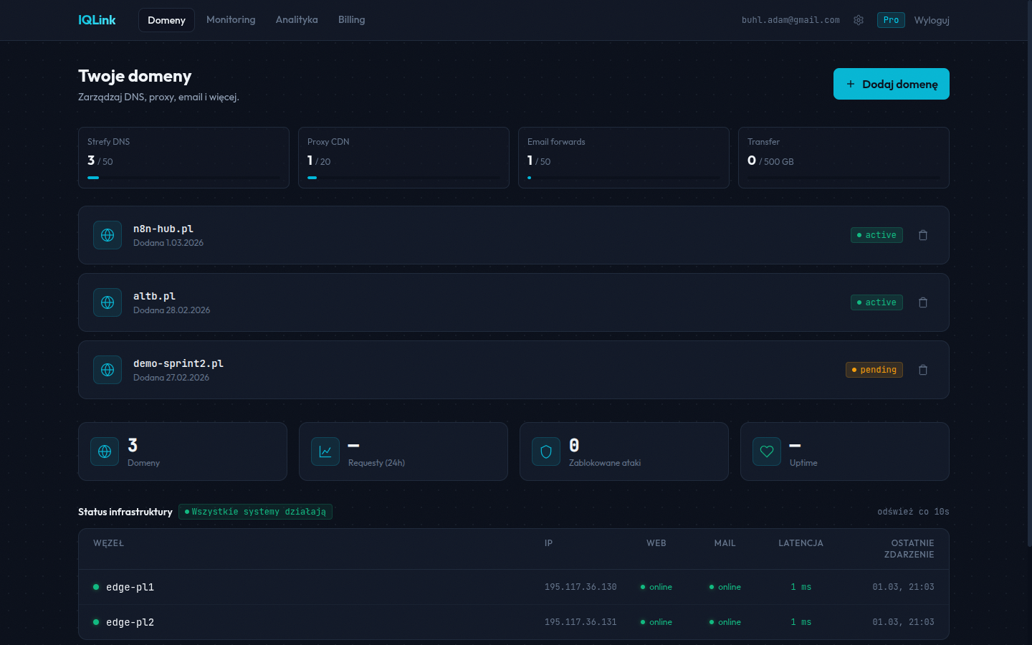This screenshot has height=645, width=1032.
Task: Click the globe icon beside n8n-hub.pl
Action: pyautogui.click(x=107, y=235)
